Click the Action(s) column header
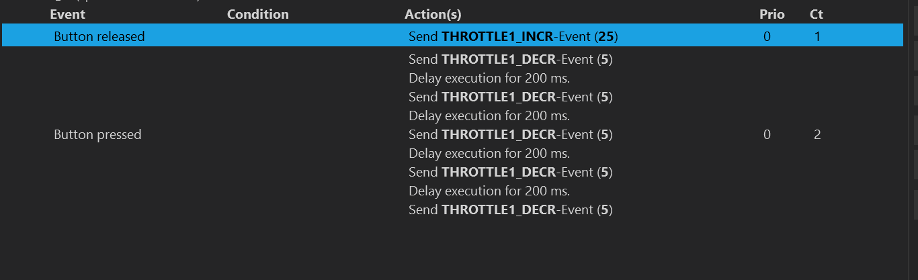Viewport: 918px width, 280px height. [x=433, y=14]
